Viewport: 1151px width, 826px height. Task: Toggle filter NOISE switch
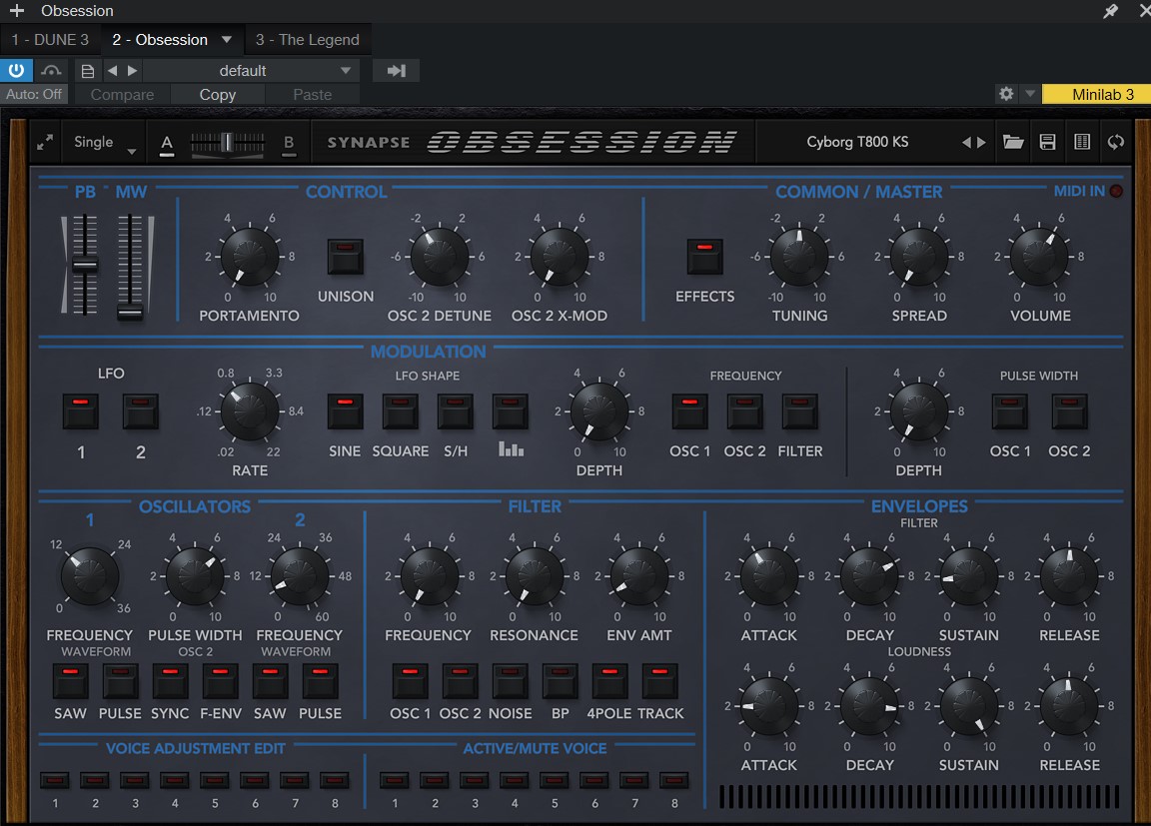511,681
